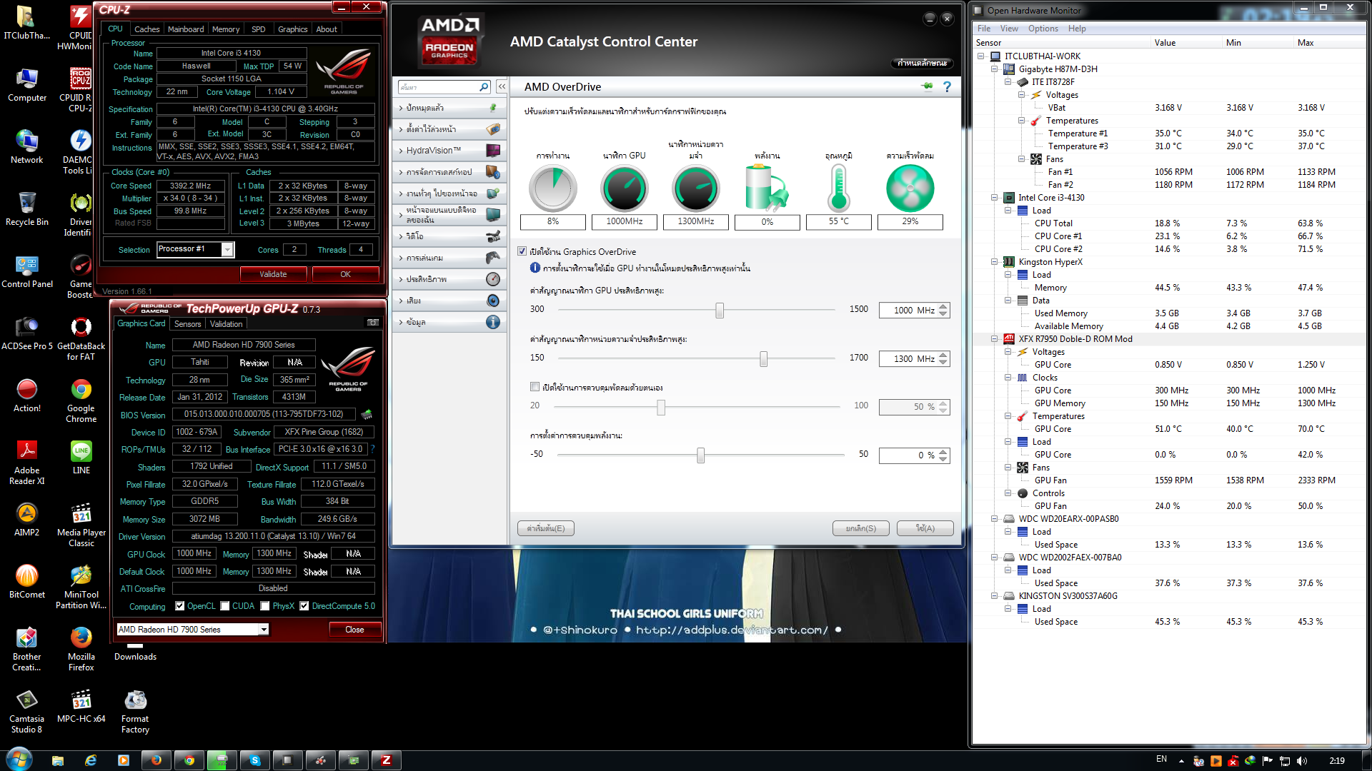Click the green pin icon beside OverDrive help
Image resolution: width=1372 pixels, height=771 pixels.
(927, 86)
